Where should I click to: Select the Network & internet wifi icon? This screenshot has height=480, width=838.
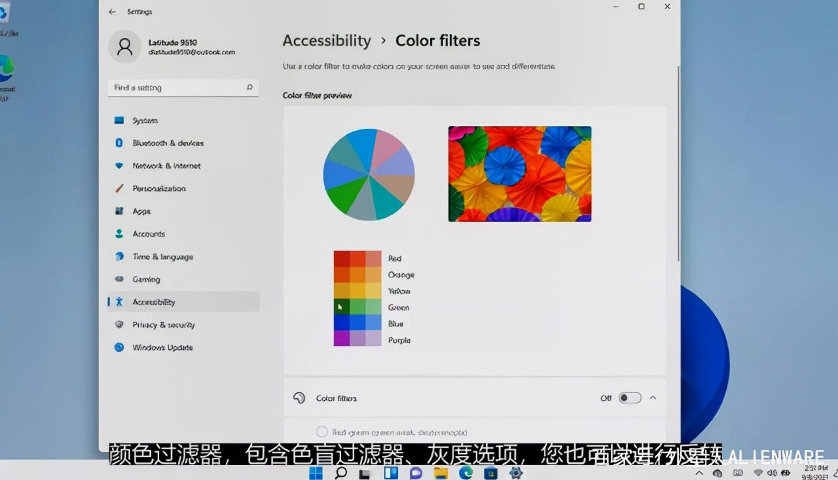119,165
